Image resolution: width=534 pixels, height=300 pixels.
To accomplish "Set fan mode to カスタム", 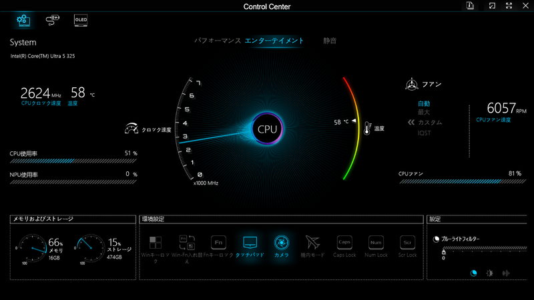I will (430, 123).
